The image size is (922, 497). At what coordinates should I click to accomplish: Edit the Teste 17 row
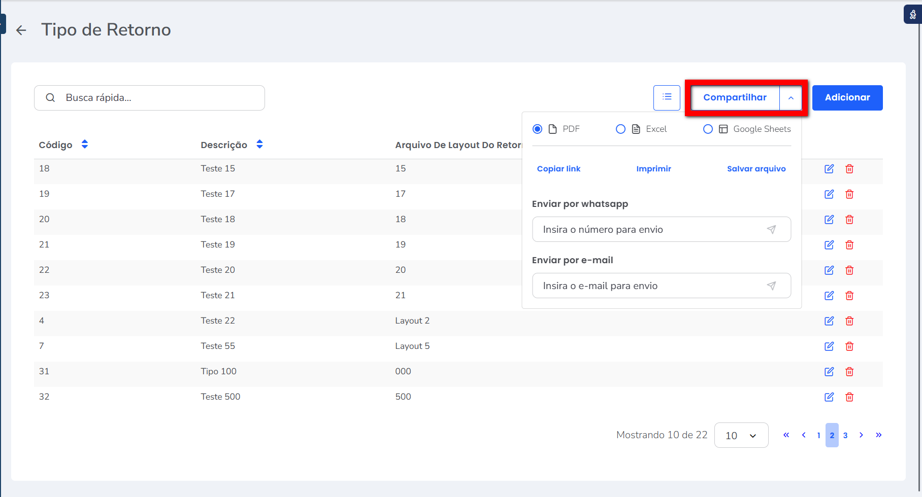pos(829,194)
